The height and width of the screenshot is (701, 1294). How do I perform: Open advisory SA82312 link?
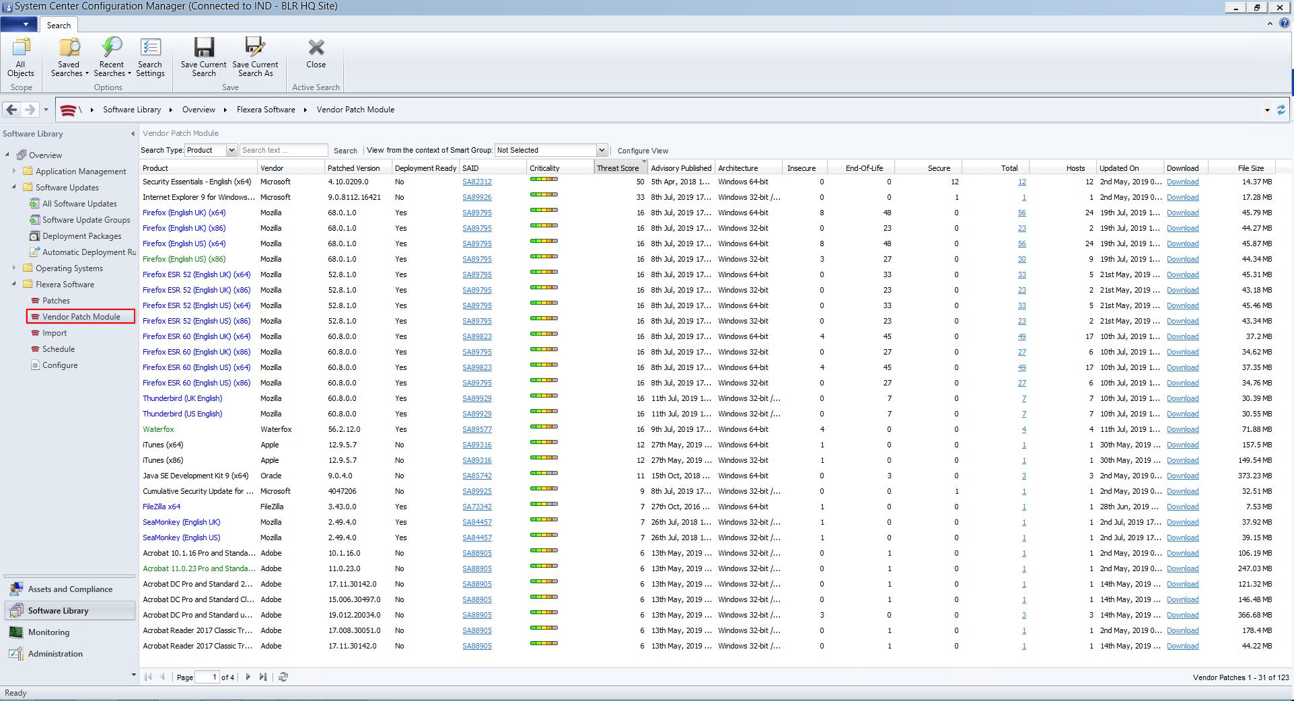[x=477, y=182]
